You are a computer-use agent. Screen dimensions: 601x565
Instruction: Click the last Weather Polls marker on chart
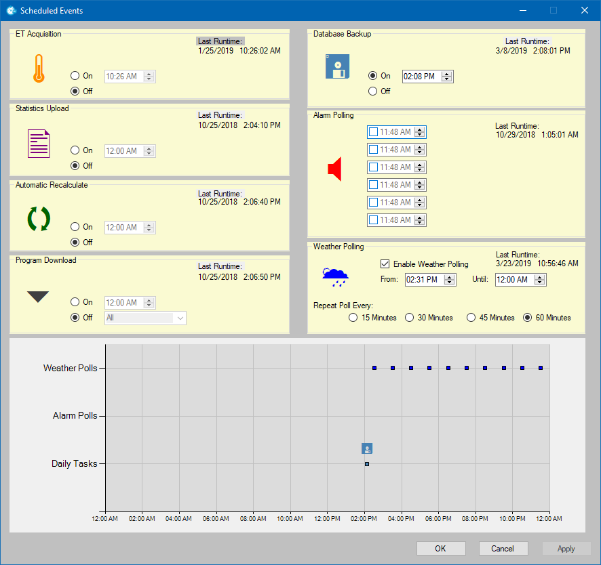(541, 368)
